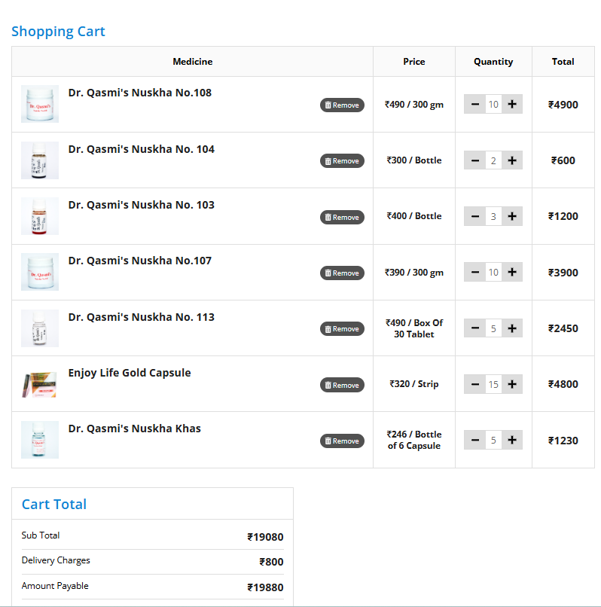Select the Enjoy Life Gold Capsule quantity field

point(493,384)
